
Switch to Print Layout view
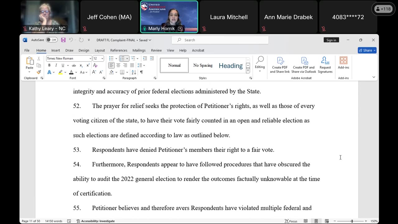(316, 221)
